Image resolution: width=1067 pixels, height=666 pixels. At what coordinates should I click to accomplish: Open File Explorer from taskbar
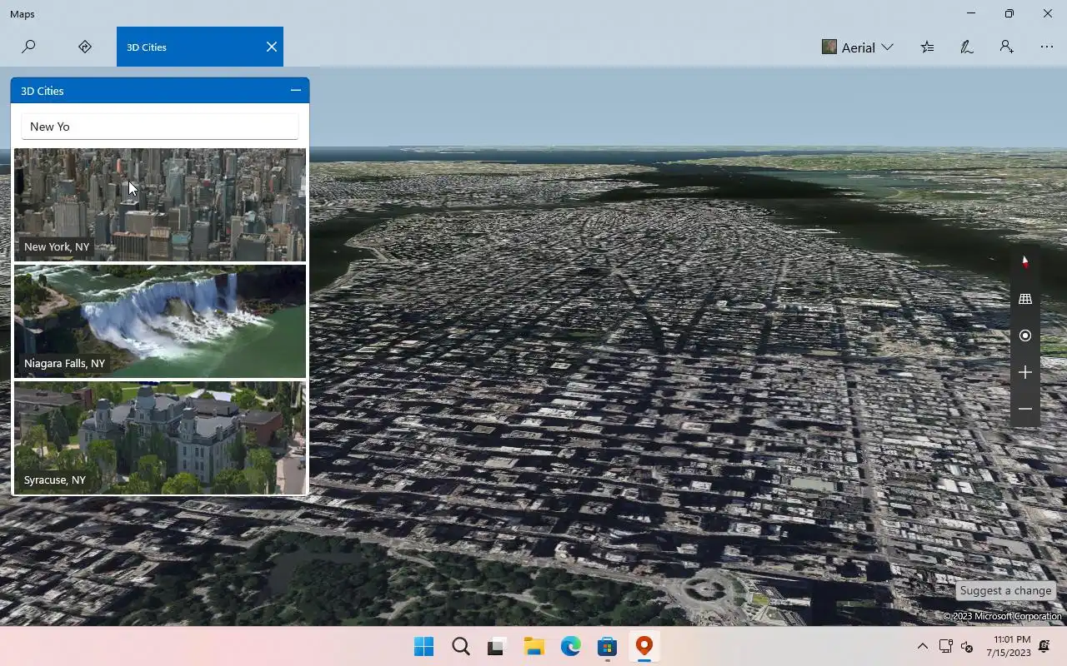point(533,646)
